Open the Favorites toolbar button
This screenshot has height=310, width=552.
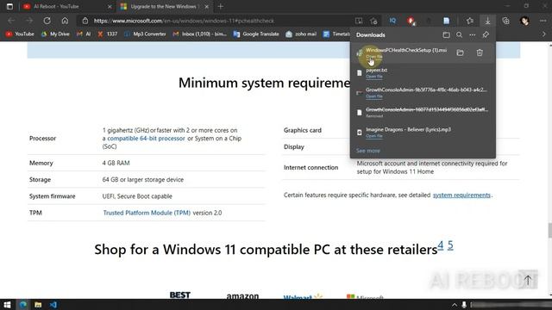pyautogui.click(x=469, y=21)
